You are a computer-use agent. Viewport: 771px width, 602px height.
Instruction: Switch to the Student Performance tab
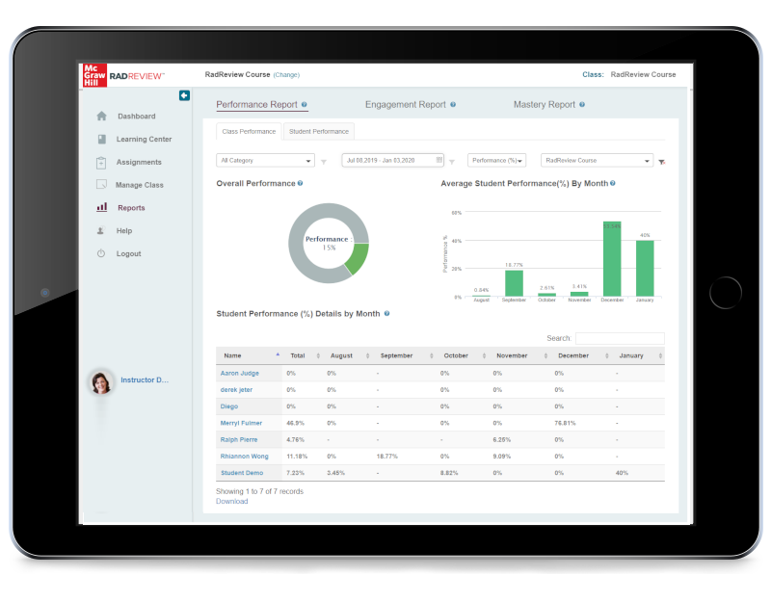coord(318,131)
